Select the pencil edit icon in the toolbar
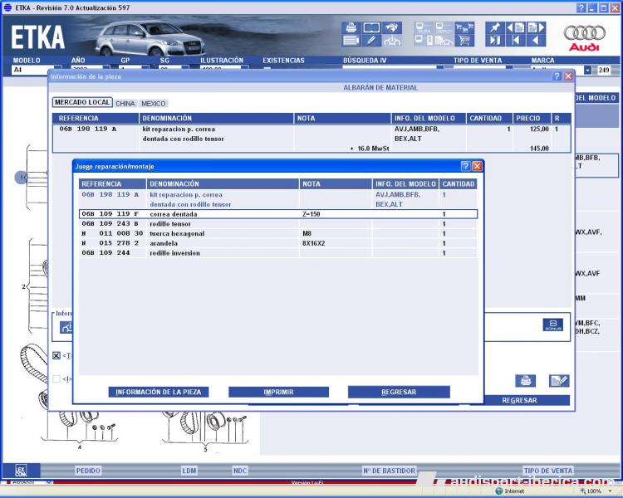 pyautogui.click(x=371, y=41)
